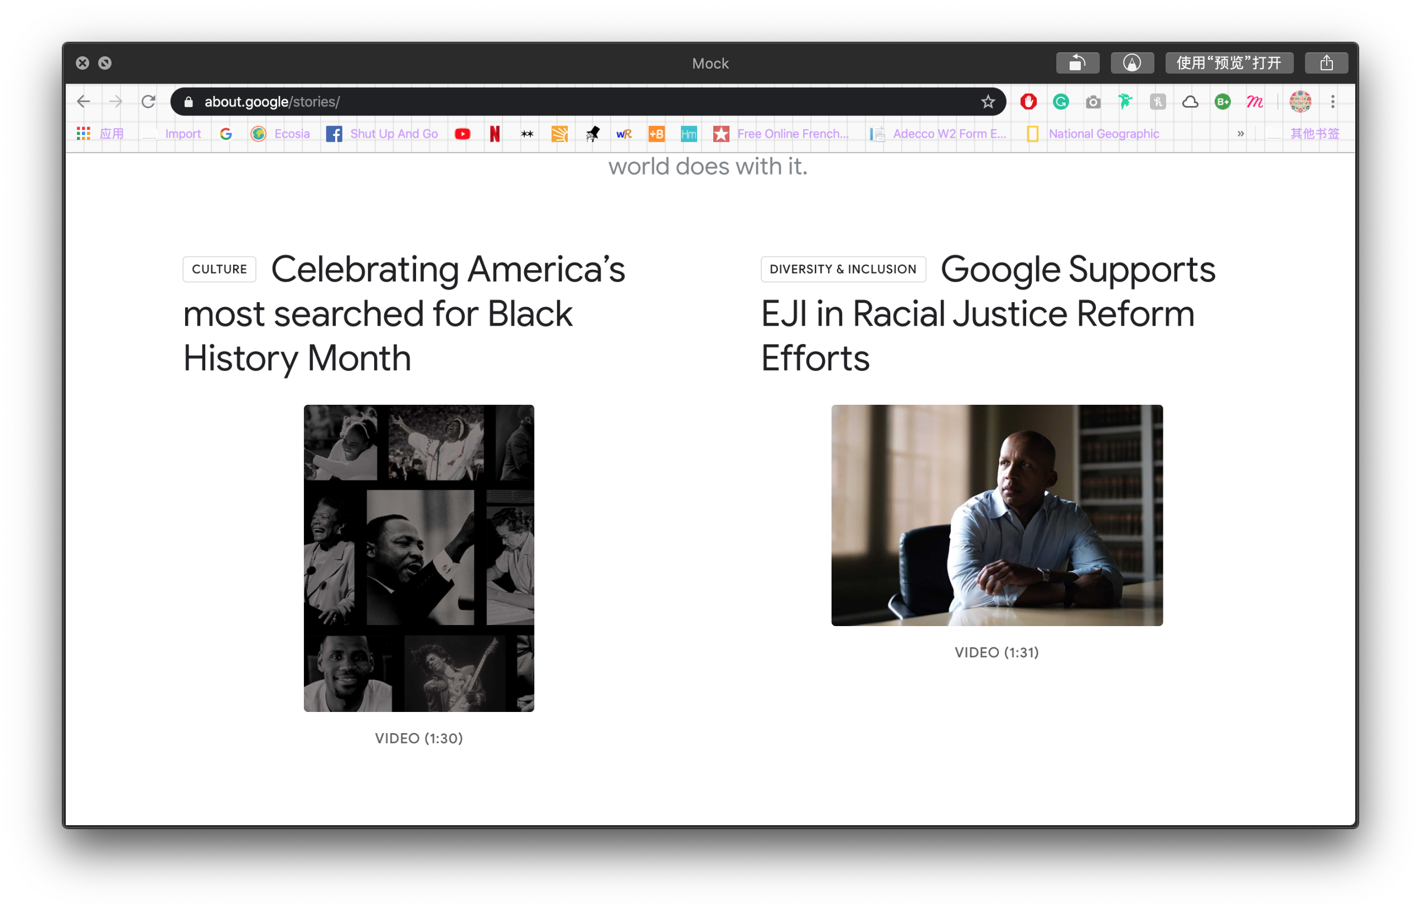Viewport: 1421px width, 911px height.
Task: Click the red AdBlock stop-hand extension
Action: point(1028,101)
